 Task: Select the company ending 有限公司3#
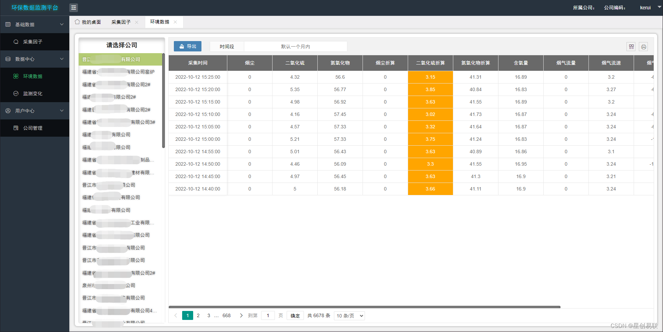tap(120, 122)
